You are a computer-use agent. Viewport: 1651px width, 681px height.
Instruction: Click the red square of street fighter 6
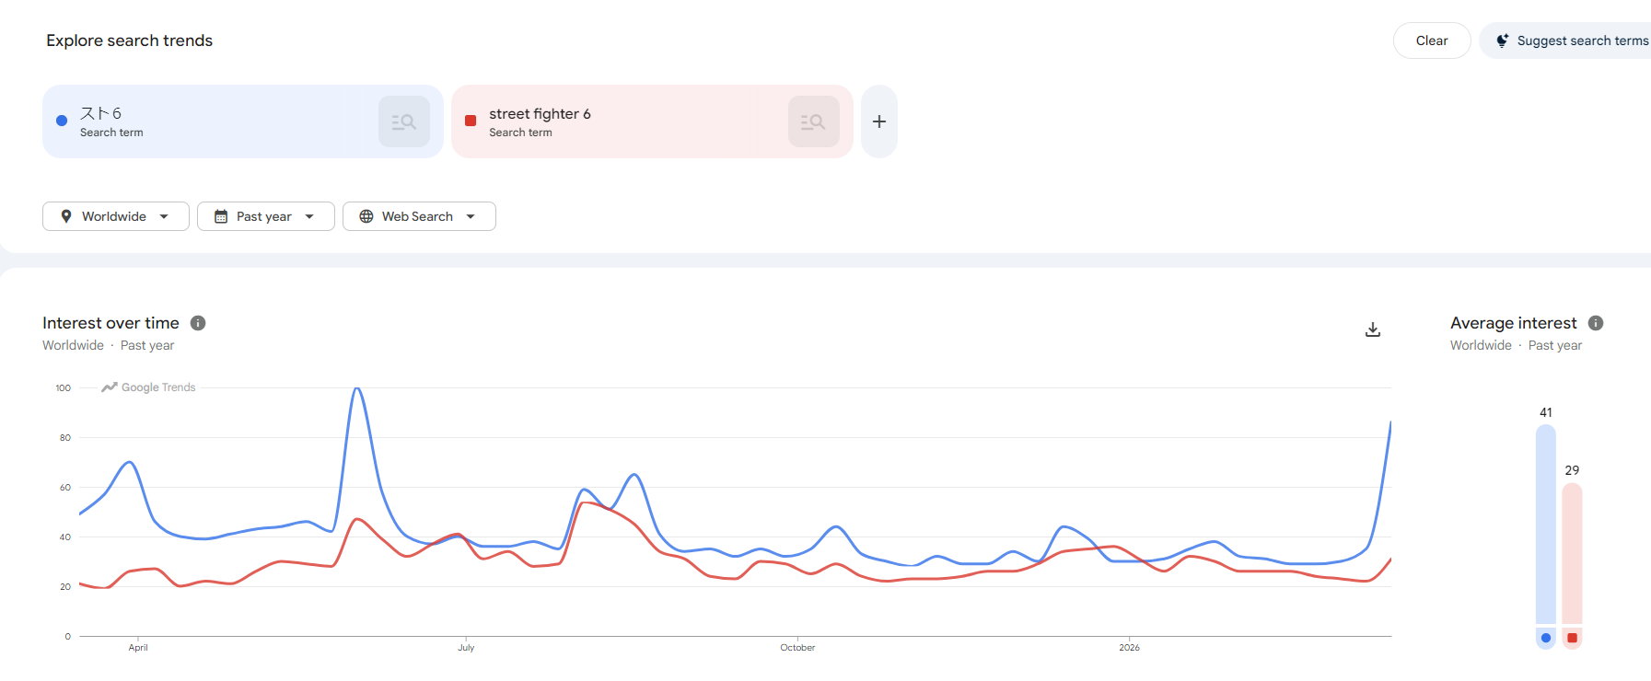click(471, 121)
